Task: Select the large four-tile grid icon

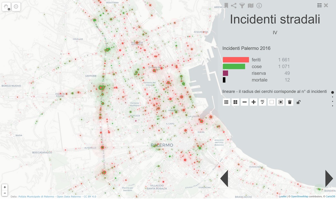Action: [235, 102]
